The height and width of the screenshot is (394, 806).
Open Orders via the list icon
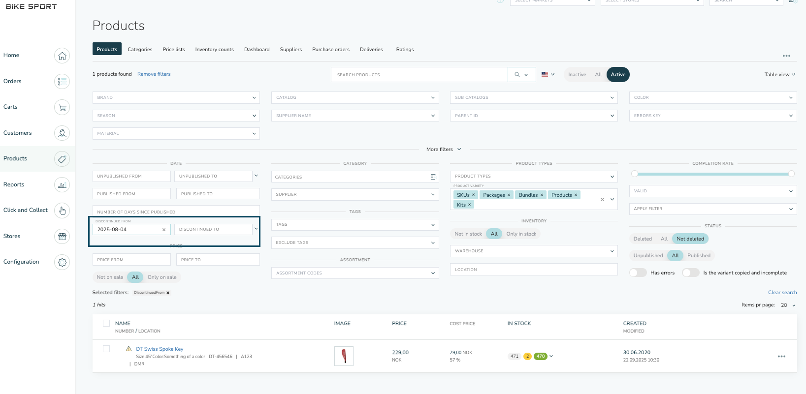[x=62, y=82]
